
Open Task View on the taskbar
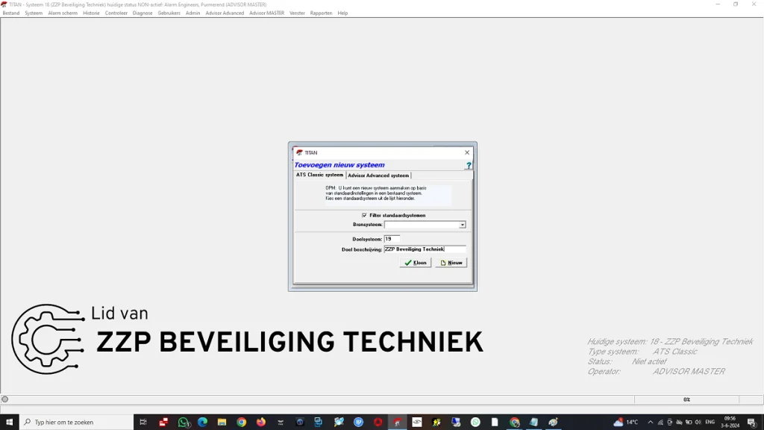pyautogui.click(x=143, y=423)
